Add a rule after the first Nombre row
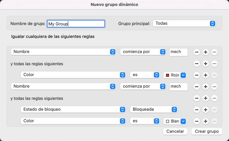This screenshot has height=141, width=229. click(205, 52)
